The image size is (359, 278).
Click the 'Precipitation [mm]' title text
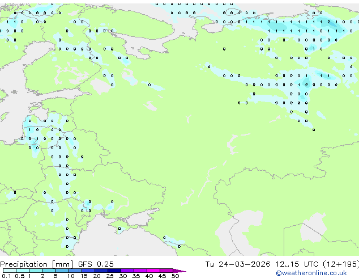click(37, 264)
